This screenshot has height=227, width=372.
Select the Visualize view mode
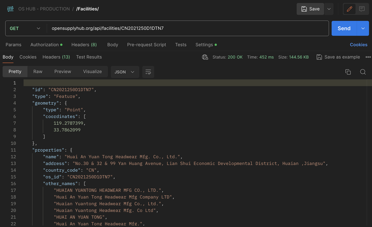pos(92,72)
